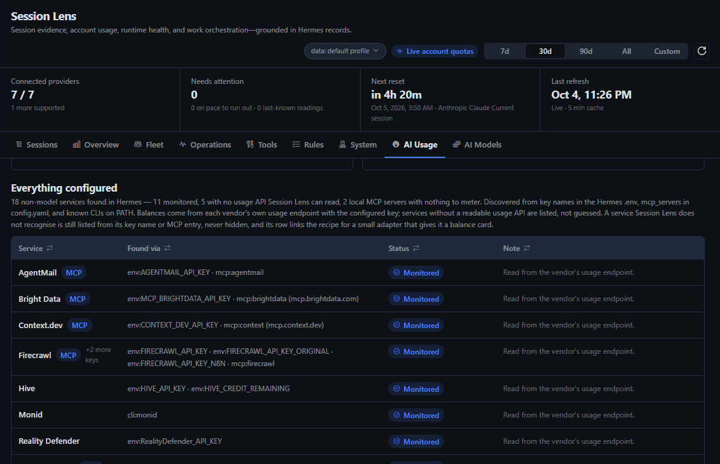Click the Context.dev service name
This screenshot has height=464, width=720.
[40, 325]
